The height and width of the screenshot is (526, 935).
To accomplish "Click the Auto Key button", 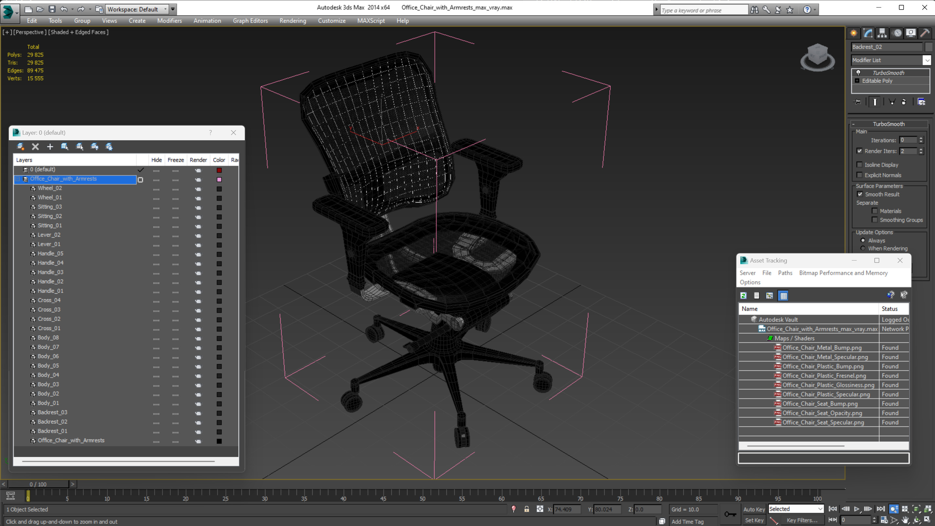I will (x=754, y=509).
